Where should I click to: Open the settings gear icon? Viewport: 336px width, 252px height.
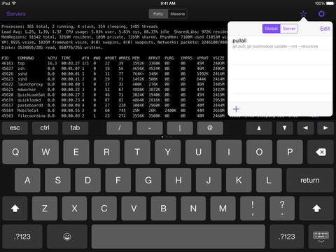click(321, 14)
